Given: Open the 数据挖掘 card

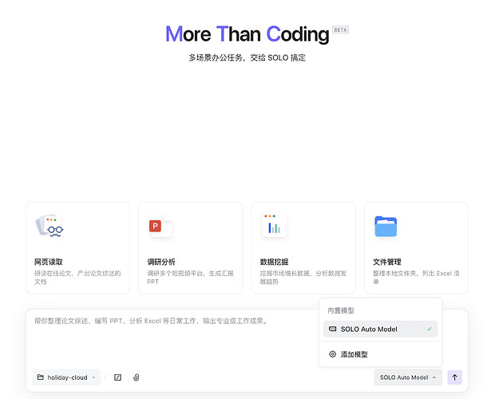Looking at the screenshot, I should tap(303, 248).
